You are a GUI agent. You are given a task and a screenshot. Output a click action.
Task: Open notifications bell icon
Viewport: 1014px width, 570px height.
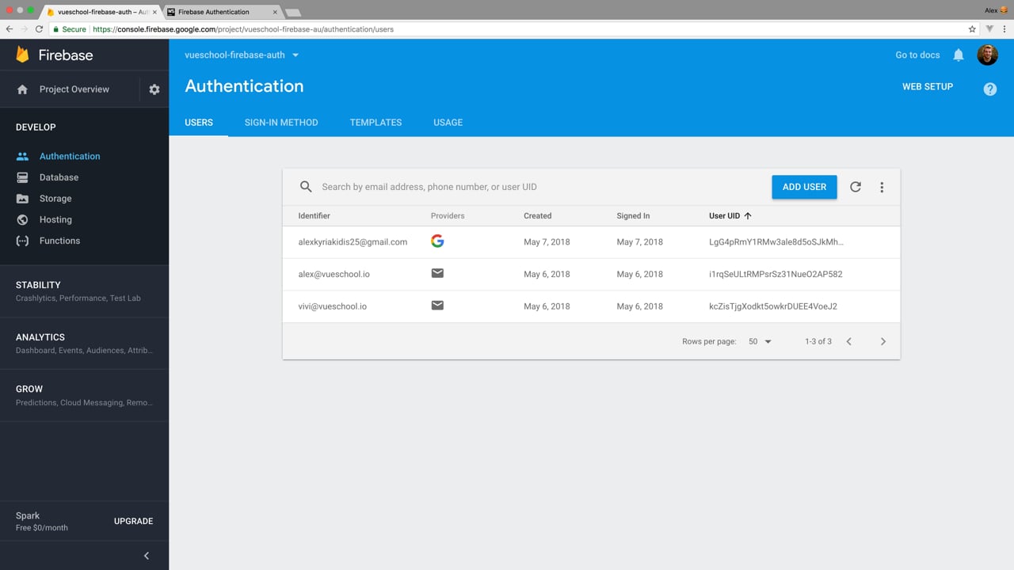[x=959, y=55]
